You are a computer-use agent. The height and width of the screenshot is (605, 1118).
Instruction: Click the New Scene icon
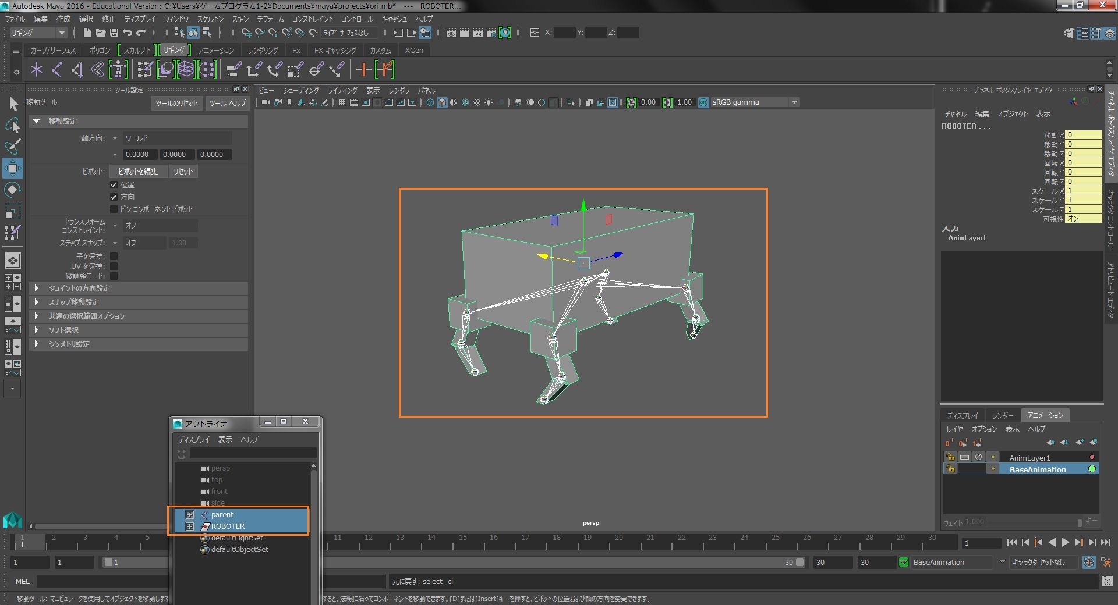point(87,33)
